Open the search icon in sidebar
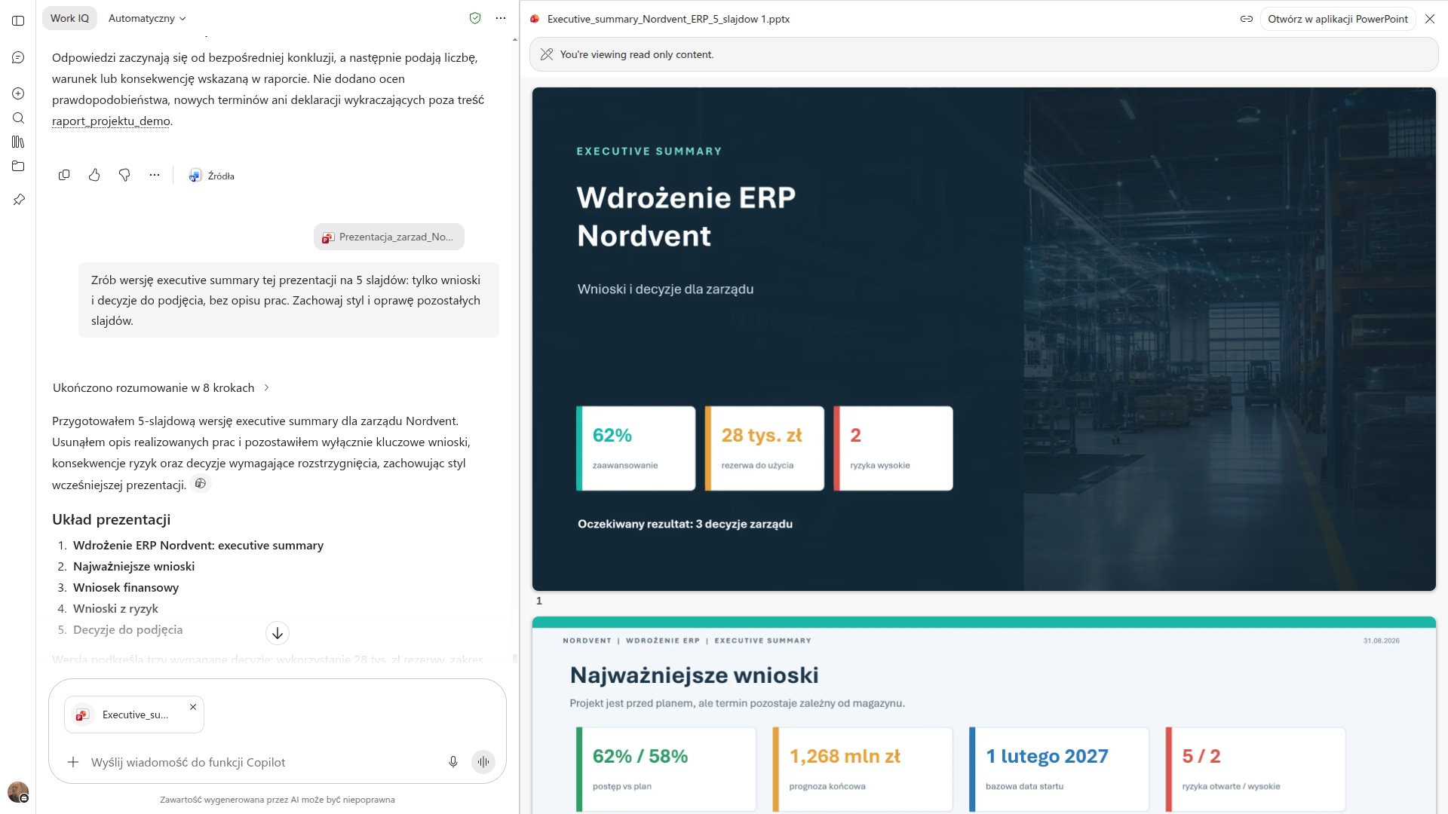The height and width of the screenshot is (814, 1448). coord(18,118)
